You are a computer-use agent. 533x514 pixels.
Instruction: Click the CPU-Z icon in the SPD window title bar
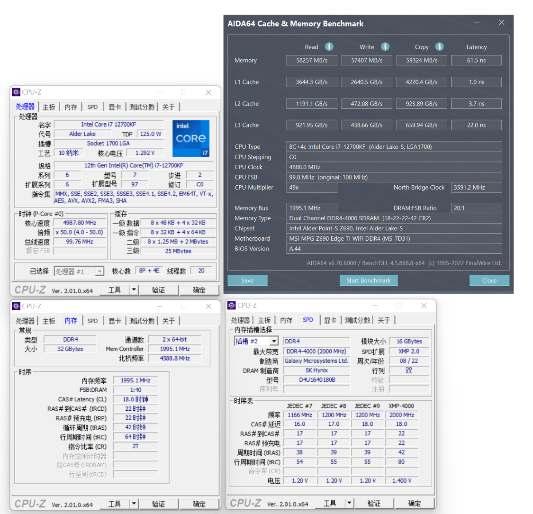pyautogui.click(x=231, y=306)
